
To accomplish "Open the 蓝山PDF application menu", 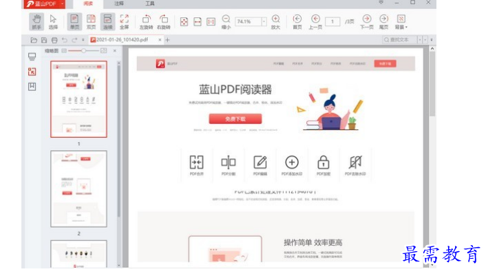I will [45, 3].
